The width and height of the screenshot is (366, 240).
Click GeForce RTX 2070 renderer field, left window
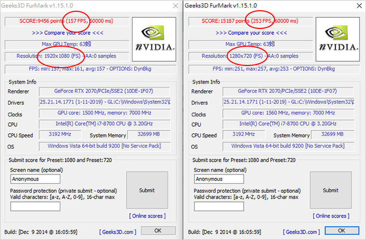click(104, 91)
